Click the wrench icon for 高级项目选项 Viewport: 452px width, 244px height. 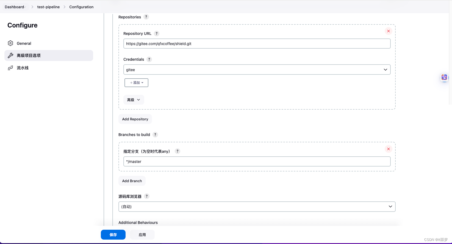10,56
